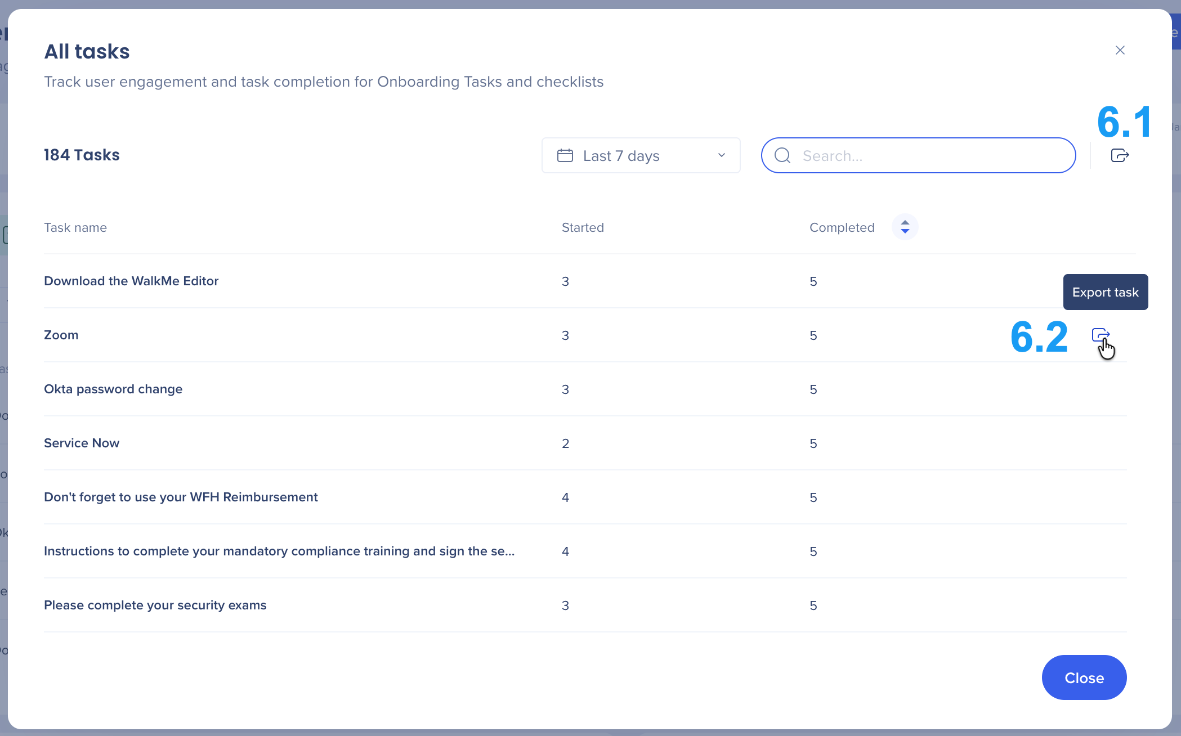Click the magnifier icon in search box
Viewport: 1181px width, 736px height.
click(x=782, y=155)
